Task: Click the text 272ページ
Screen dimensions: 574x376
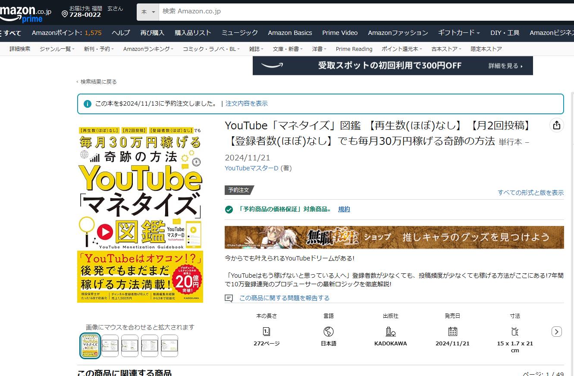Action: pos(267,344)
